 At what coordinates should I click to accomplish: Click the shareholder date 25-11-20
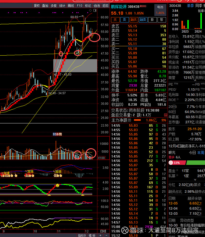pos(194,129)
